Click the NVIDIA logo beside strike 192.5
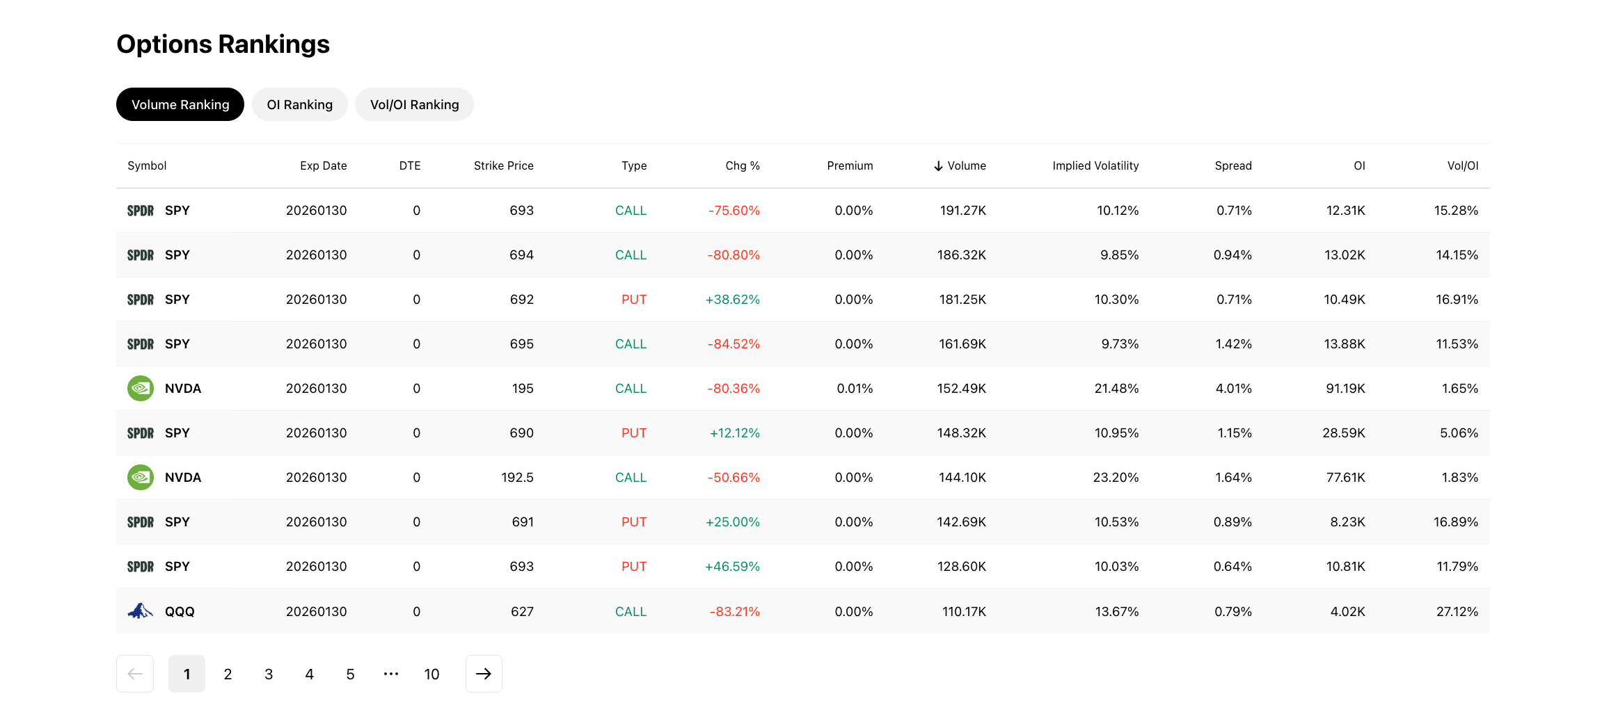The width and height of the screenshot is (1609, 712). coord(141,478)
